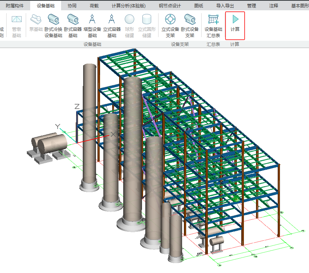Open the 协同 ribbon tab
The width and height of the screenshot is (309, 273).
coord(72,6)
